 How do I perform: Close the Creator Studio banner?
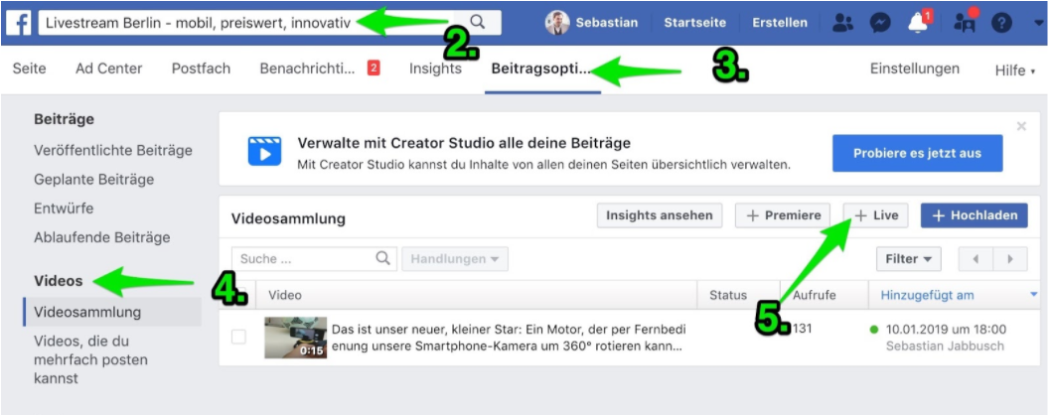coord(1021,126)
